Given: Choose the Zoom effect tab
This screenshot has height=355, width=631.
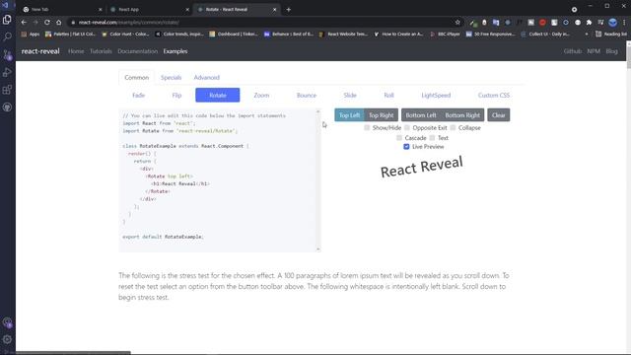Looking at the screenshot, I should pyautogui.click(x=261, y=96).
